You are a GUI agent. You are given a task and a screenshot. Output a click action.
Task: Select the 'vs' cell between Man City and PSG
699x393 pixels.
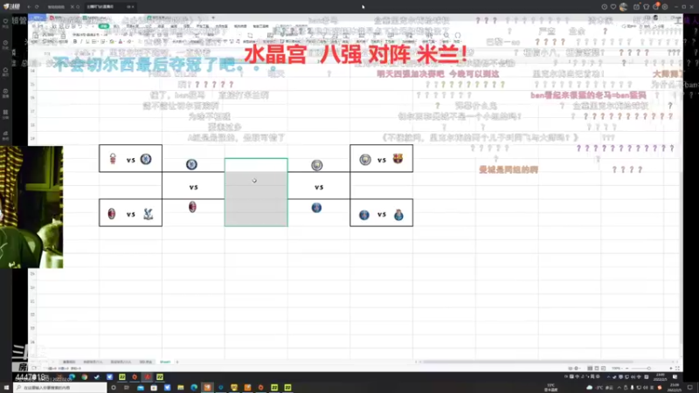(x=319, y=187)
